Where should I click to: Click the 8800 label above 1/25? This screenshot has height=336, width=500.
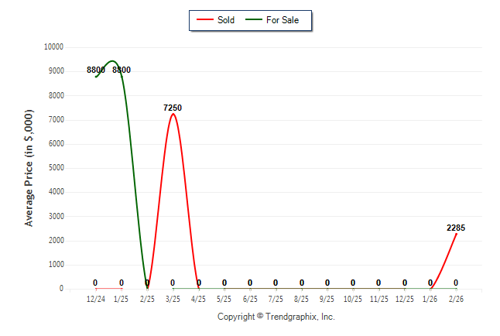122,70
